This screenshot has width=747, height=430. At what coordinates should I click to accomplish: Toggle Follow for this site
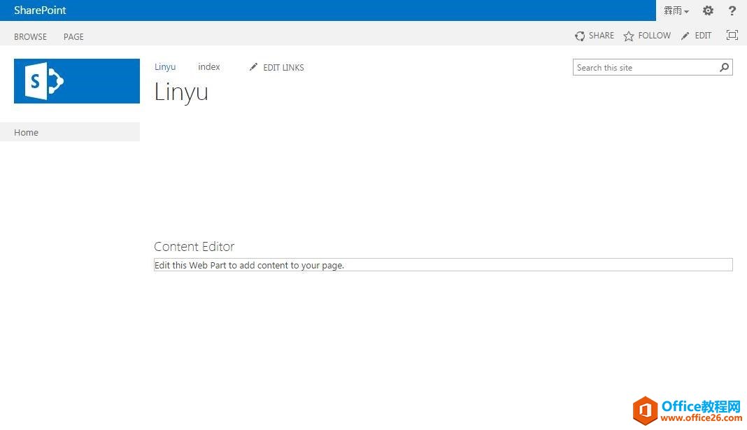[653, 36]
